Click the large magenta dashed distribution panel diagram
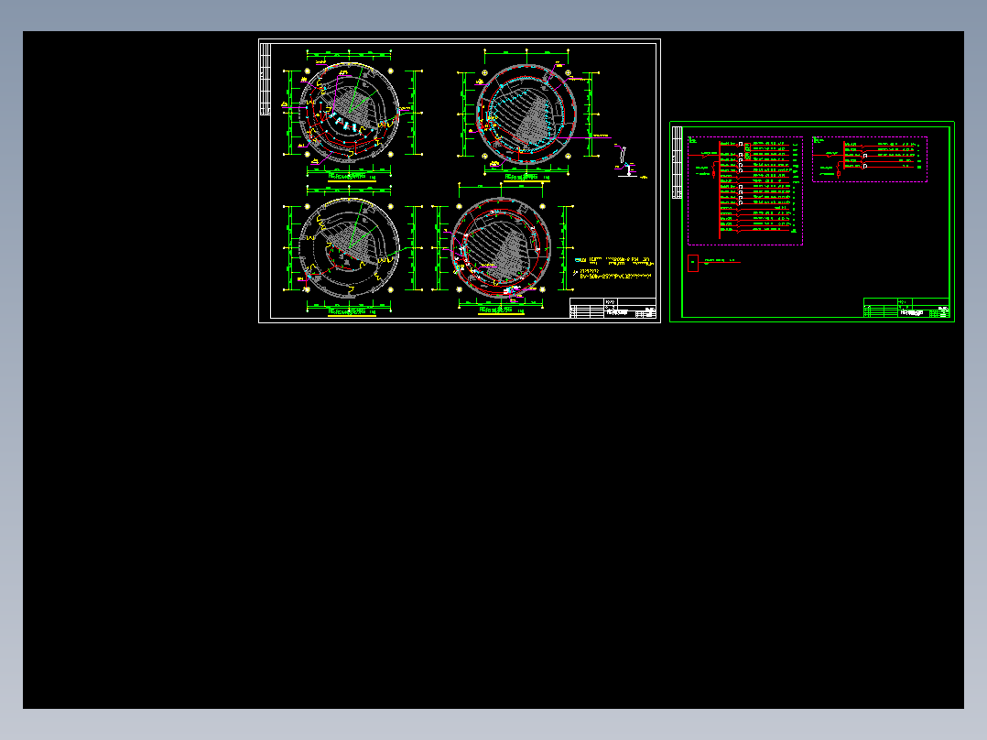This screenshot has width=987, height=740. (x=744, y=190)
